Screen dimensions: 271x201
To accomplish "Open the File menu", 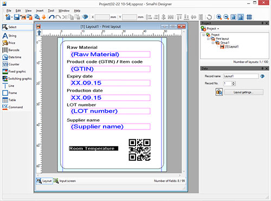I will click(x=9, y=11).
